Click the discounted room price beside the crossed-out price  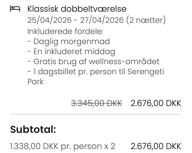point(156,103)
